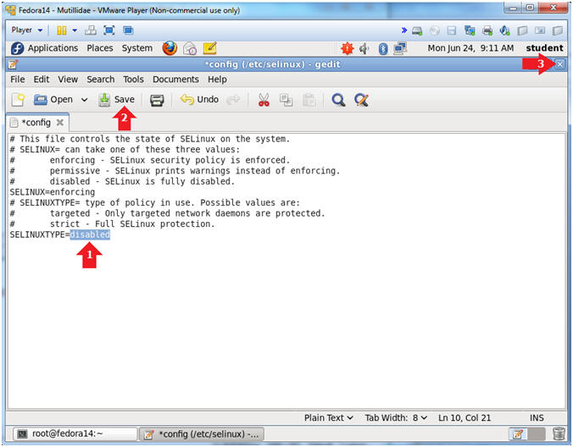Click the VMware printer device icon

pyautogui.click(x=487, y=30)
